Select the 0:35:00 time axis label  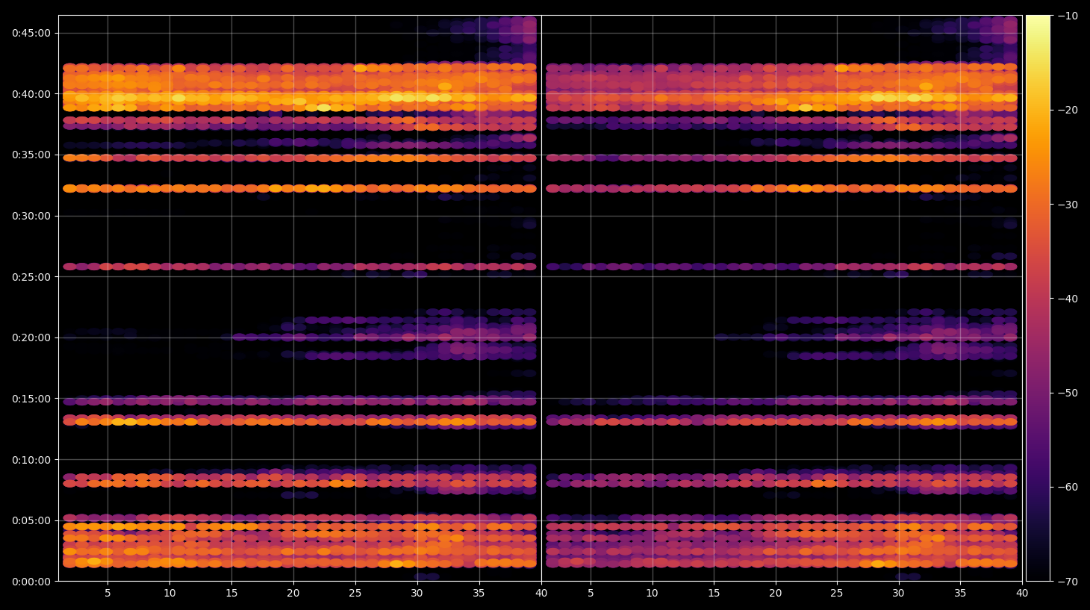tap(31, 155)
